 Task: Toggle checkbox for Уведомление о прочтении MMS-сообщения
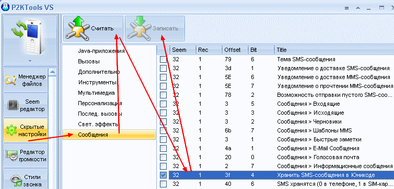164,86
